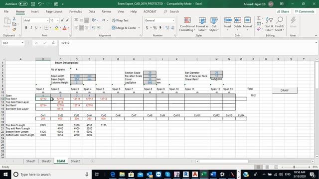Open the ACROBAT tab
This screenshot has height=179, width=319.
point(150,11)
